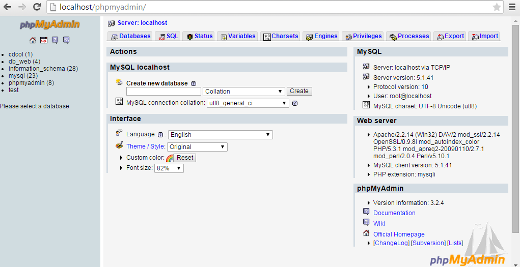Image resolution: width=520 pixels, height=267 pixels.
Task: View the Processes tab
Action: tap(409, 36)
